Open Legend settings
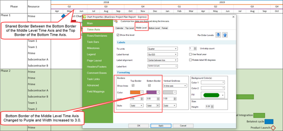This screenshot has width=283, height=131. [91, 54]
